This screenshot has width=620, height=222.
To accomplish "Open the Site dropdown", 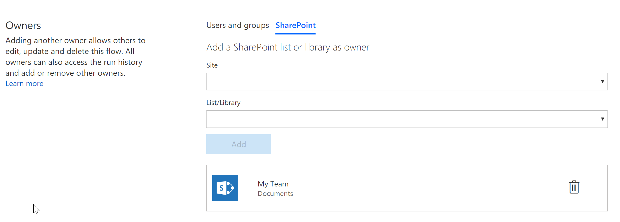I will (407, 82).
